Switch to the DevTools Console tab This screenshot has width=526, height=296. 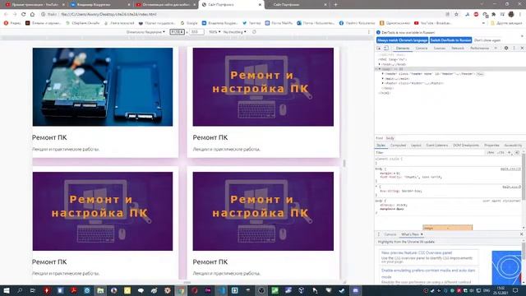(x=422, y=49)
